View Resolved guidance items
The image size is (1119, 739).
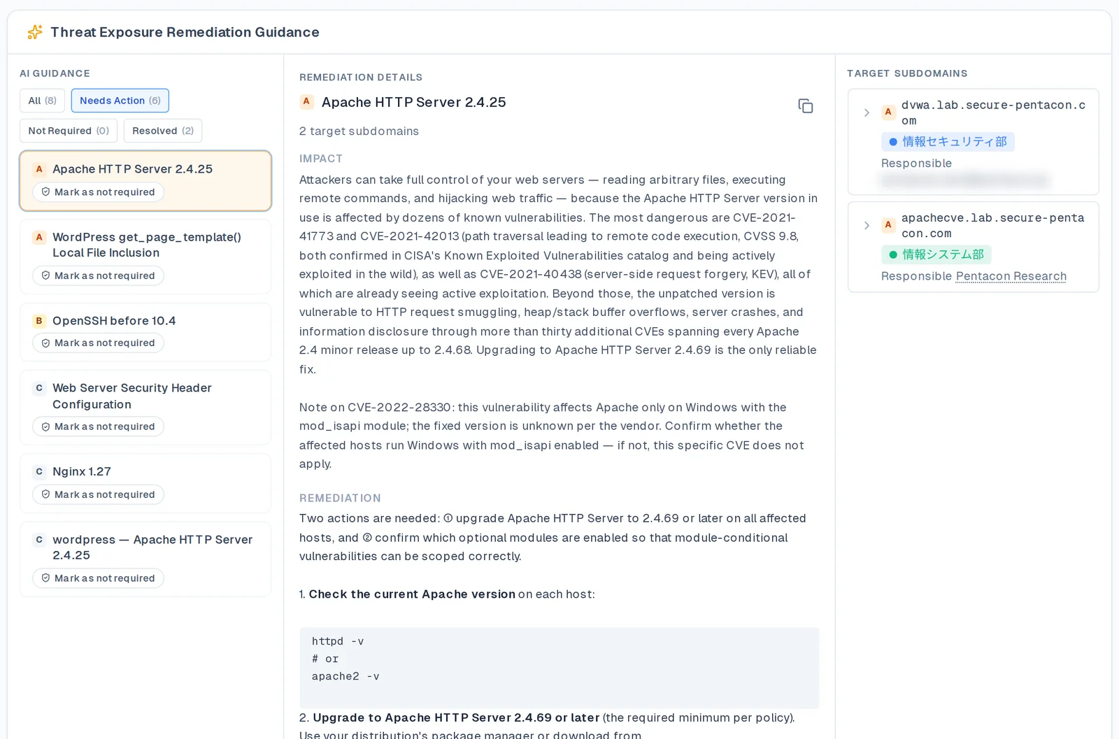pos(163,131)
